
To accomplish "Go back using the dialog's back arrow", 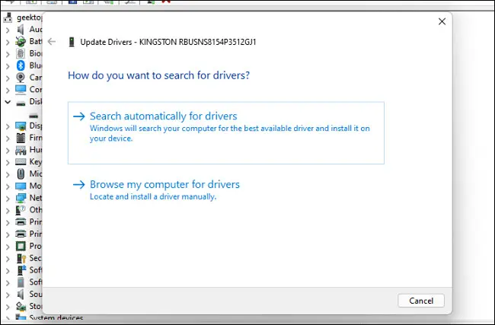I will (x=52, y=42).
